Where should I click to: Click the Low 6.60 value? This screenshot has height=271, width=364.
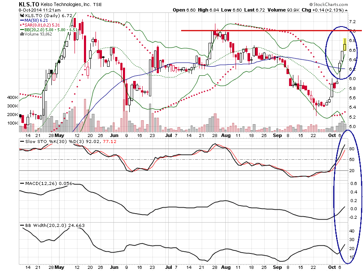231,10
